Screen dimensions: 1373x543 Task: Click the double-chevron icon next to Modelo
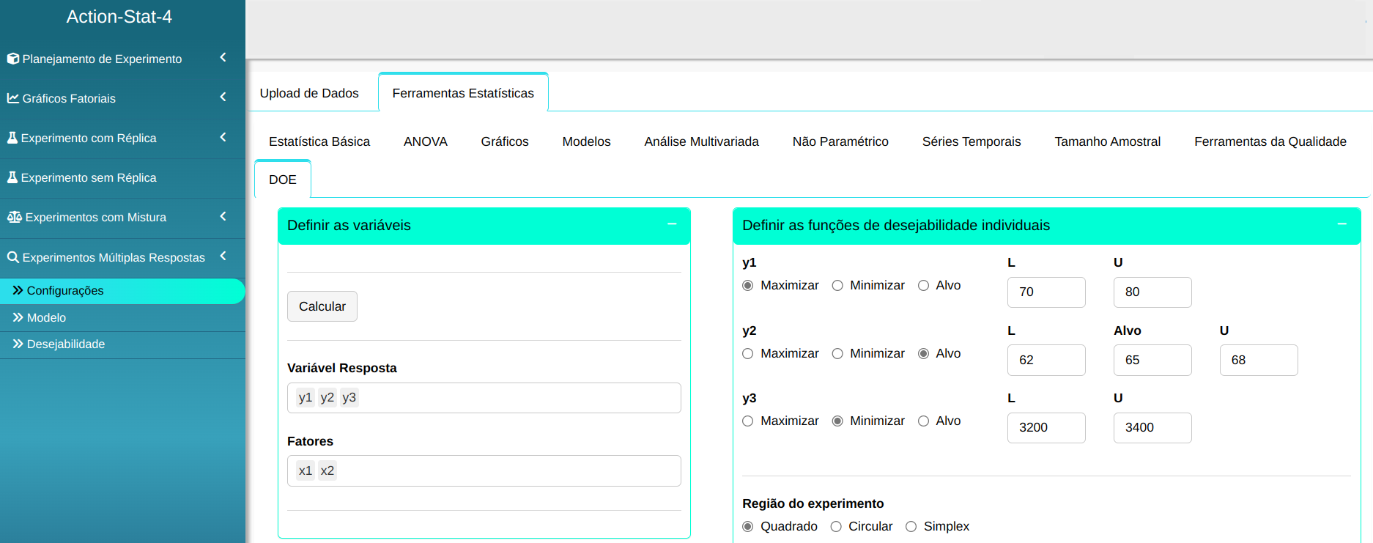click(18, 317)
